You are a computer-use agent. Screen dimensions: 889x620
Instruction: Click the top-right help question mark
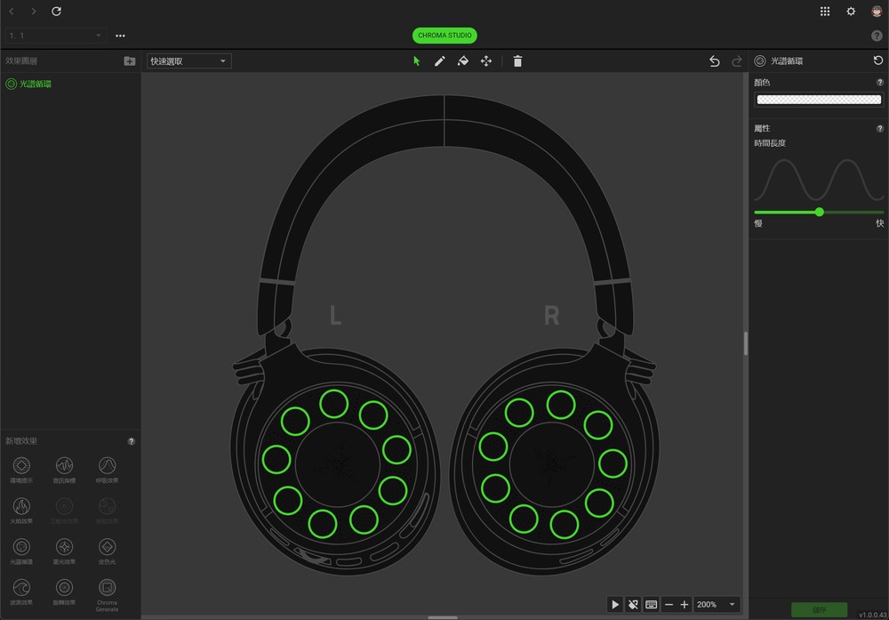click(877, 36)
